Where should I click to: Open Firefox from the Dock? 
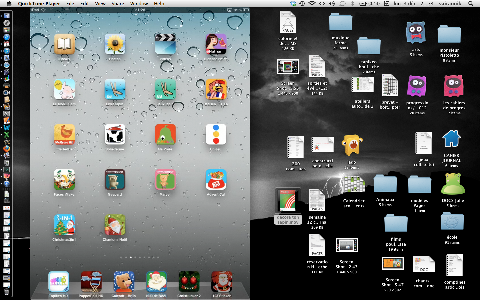click(x=6, y=149)
